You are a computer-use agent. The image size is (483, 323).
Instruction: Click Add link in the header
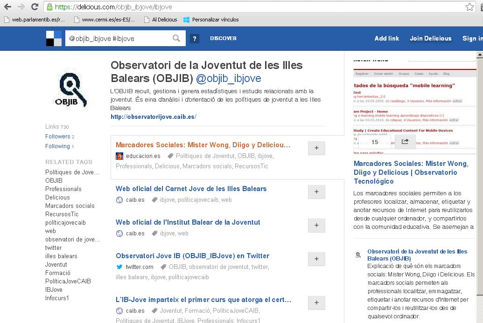click(386, 38)
